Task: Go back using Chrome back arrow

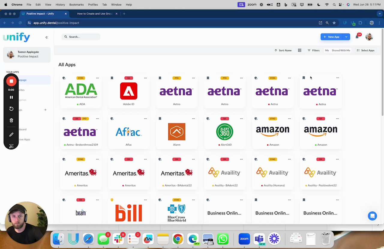Action: [5, 23]
